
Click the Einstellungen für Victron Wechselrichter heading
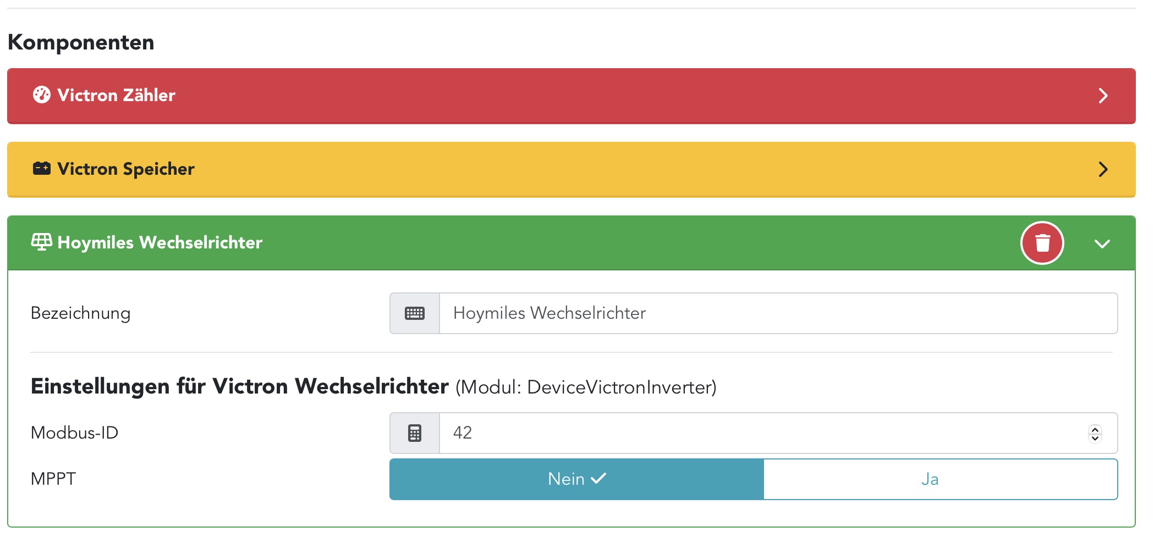click(240, 386)
